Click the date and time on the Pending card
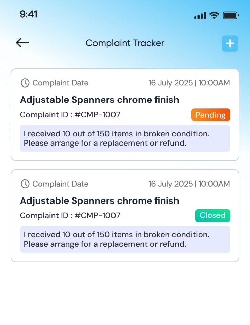This screenshot has width=250, height=325. (x=189, y=83)
